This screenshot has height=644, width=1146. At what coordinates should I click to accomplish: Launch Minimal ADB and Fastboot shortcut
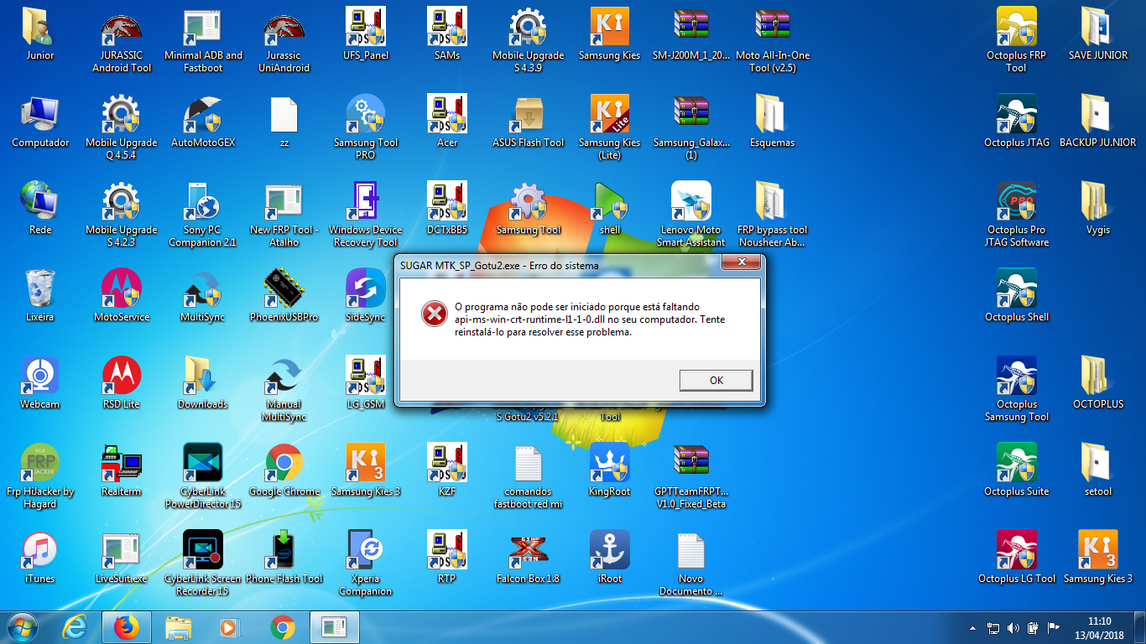203,40
